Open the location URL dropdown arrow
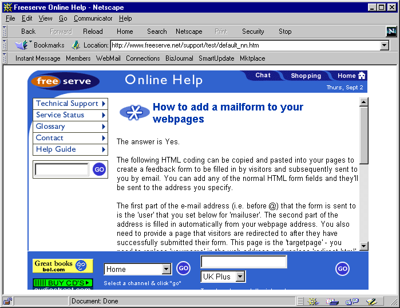 [384, 45]
